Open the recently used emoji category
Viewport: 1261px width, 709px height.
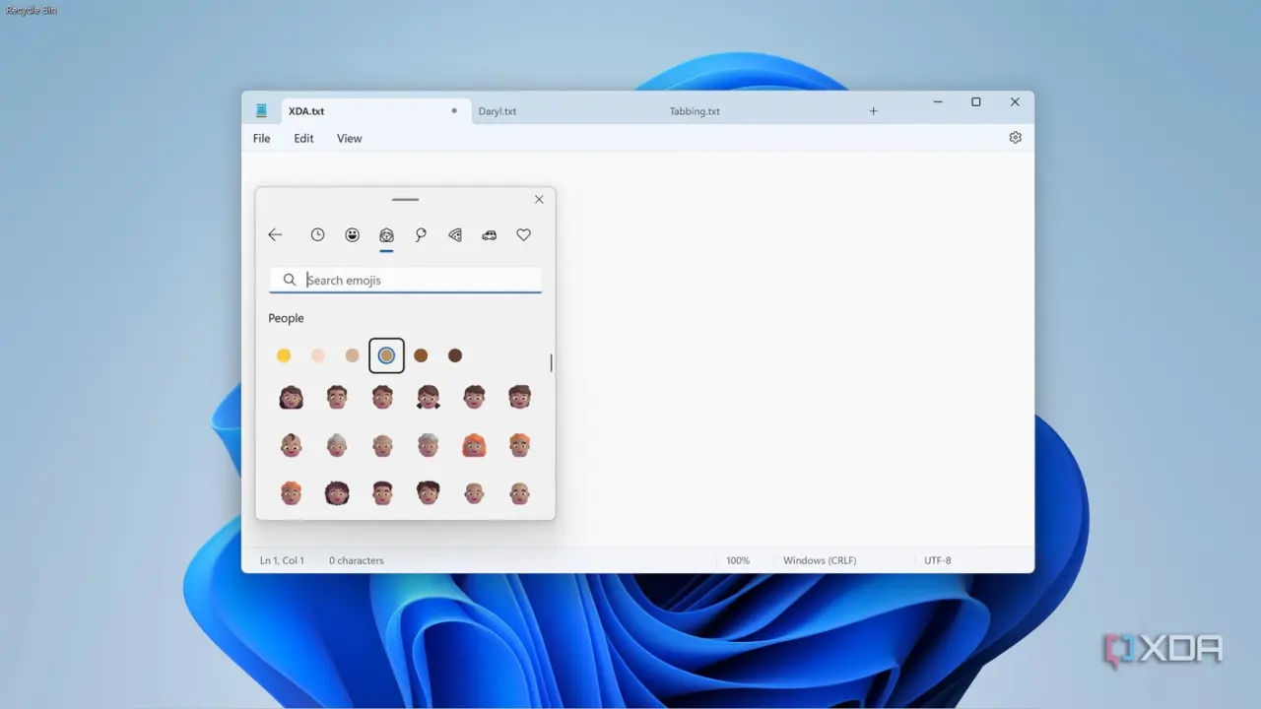317,234
